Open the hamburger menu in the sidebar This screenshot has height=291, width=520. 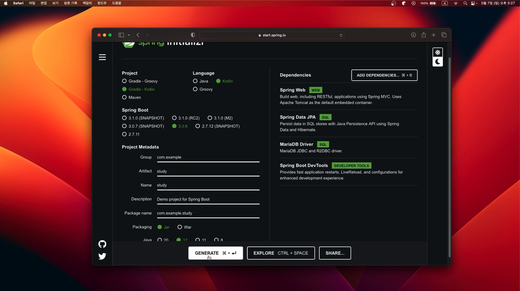point(102,57)
